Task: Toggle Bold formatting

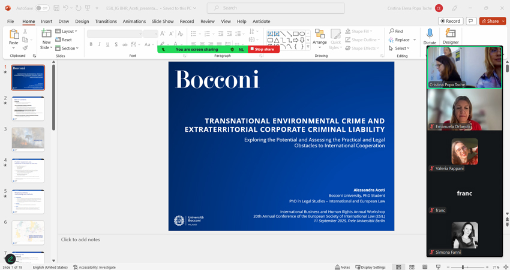Action: 91,44
